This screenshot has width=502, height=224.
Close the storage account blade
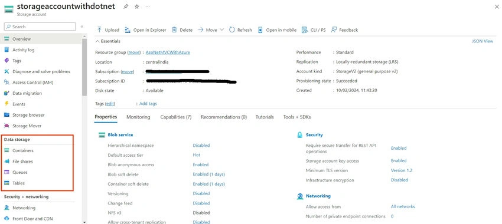[497, 6]
